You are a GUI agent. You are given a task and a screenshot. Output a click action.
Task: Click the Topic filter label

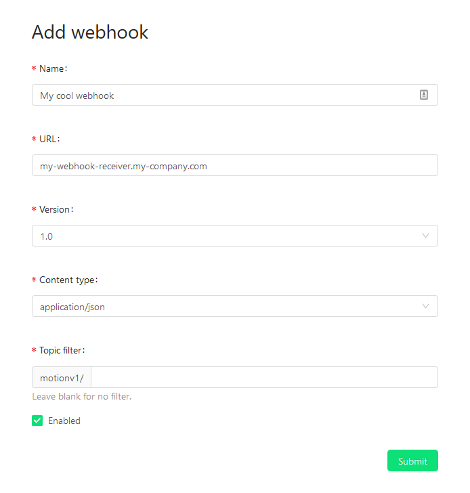[62, 350]
